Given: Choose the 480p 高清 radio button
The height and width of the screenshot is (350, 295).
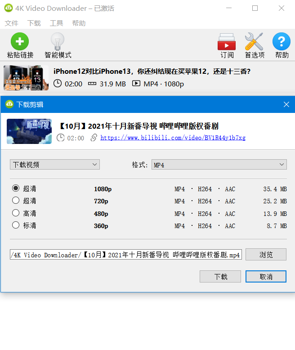Looking at the screenshot, I should click(16, 213).
